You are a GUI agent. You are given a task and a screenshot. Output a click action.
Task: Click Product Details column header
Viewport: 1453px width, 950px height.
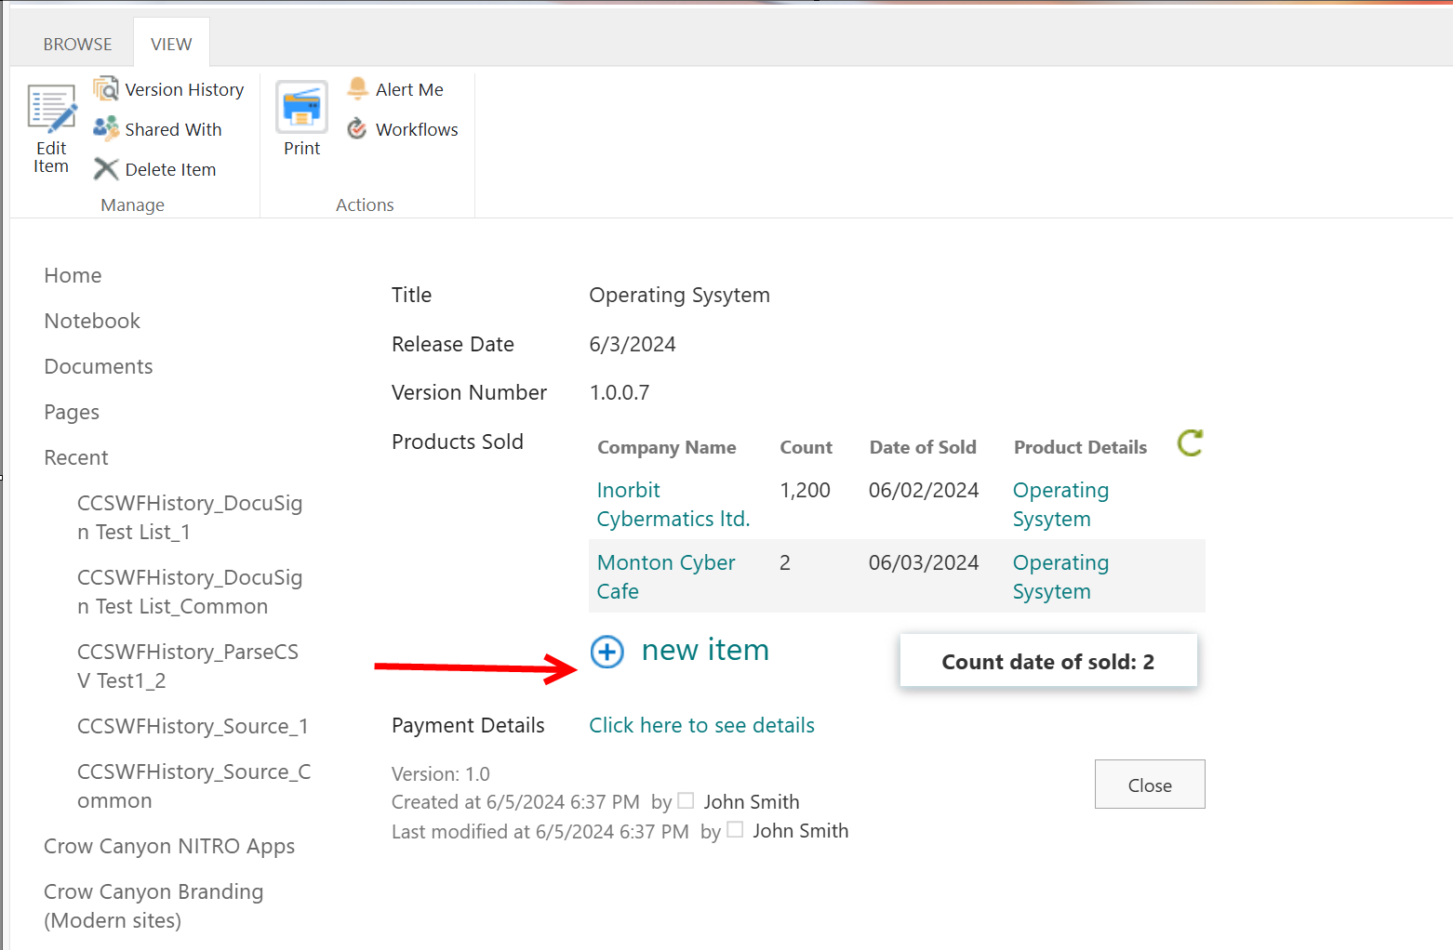point(1080,447)
